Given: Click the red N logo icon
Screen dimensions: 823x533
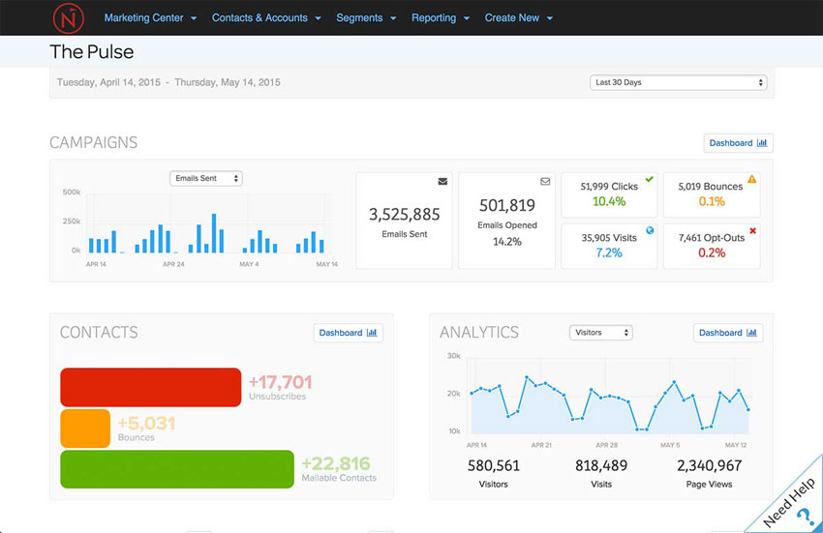Looking at the screenshot, I should click(67, 17).
